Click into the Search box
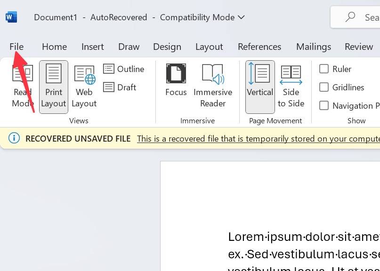 click(363, 17)
